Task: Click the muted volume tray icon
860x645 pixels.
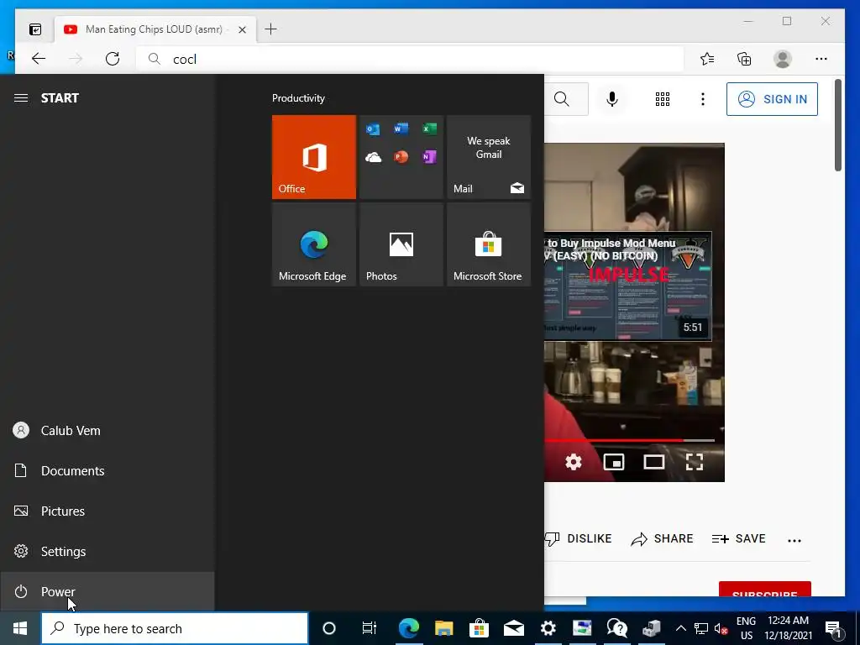Action: point(721,628)
